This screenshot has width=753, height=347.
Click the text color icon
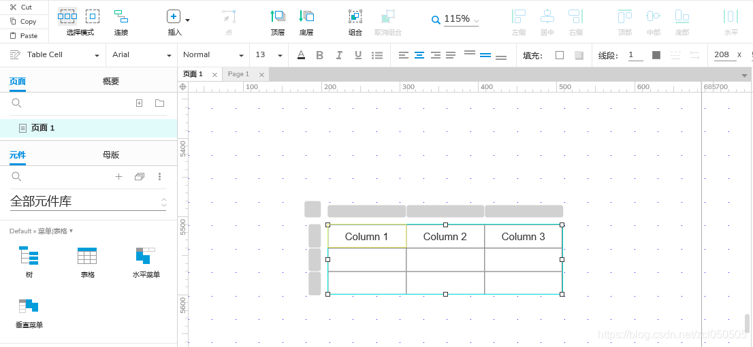click(301, 54)
